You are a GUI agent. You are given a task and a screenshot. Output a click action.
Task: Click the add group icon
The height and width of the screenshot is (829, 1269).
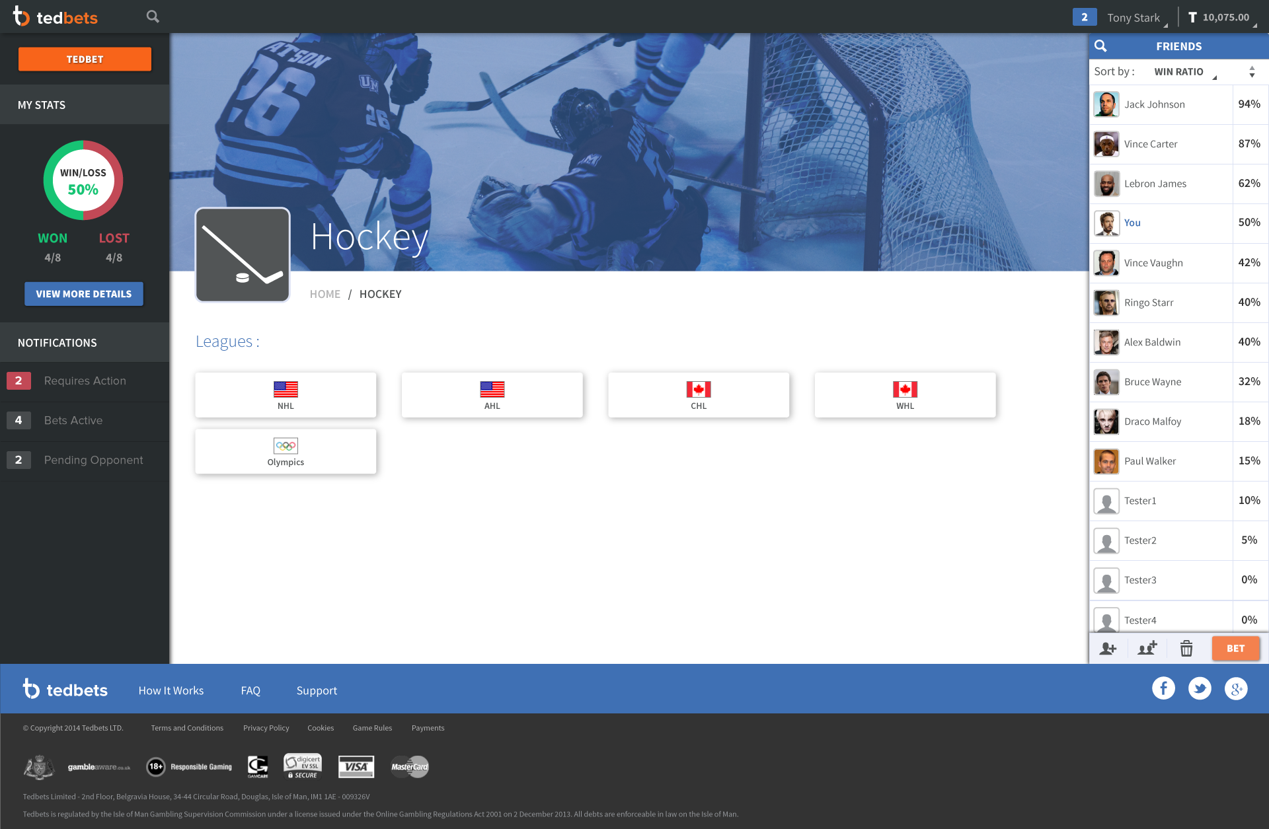click(1147, 649)
